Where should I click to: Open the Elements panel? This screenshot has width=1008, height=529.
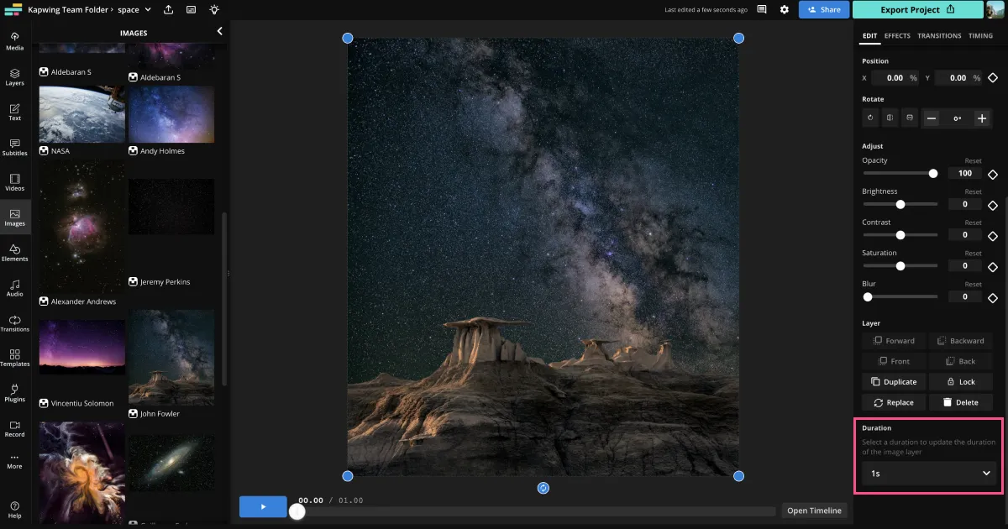(x=15, y=252)
